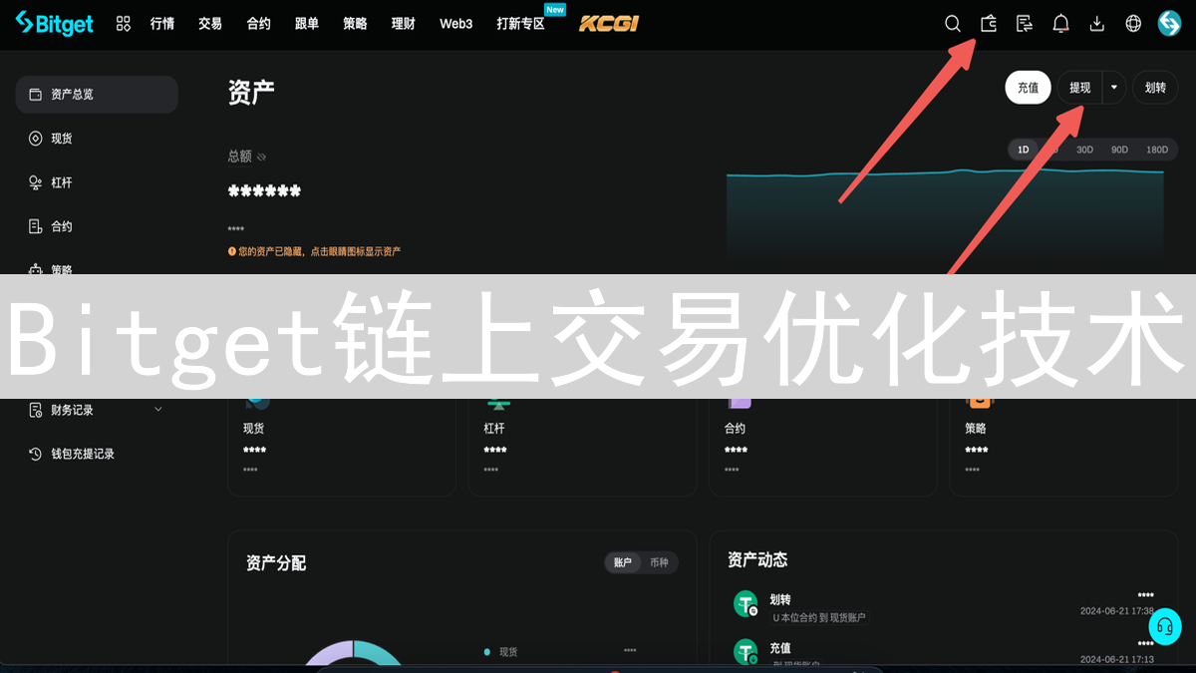Image resolution: width=1196 pixels, height=673 pixels.
Task: Open the 杠杆 account card
Action: 582,446
